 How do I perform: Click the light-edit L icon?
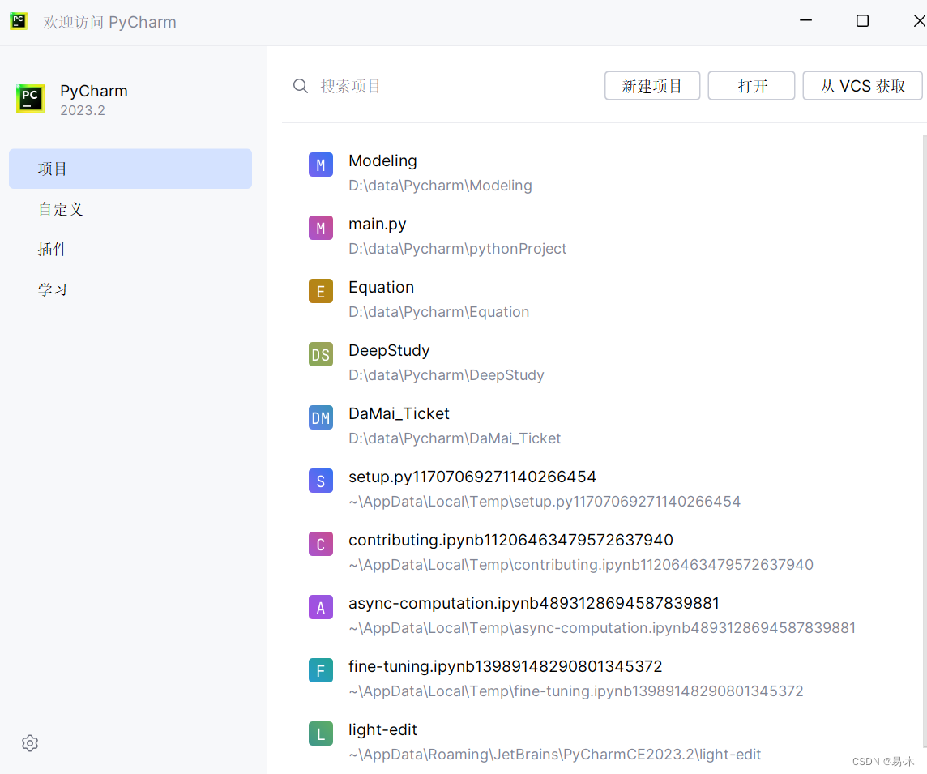[x=320, y=734]
